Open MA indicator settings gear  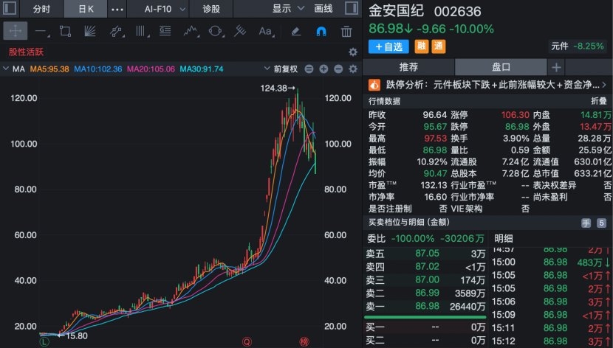point(353,69)
